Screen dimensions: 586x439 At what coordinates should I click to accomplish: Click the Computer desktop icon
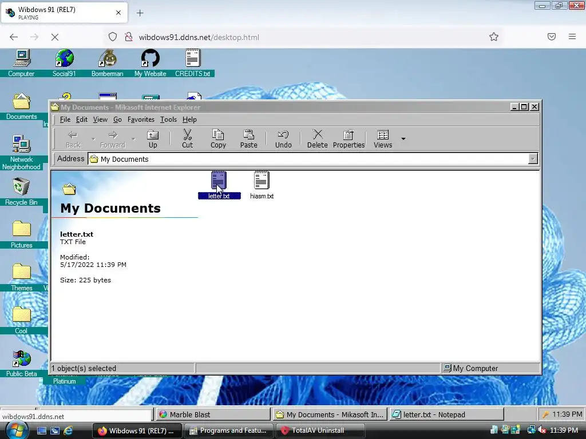pos(21,63)
